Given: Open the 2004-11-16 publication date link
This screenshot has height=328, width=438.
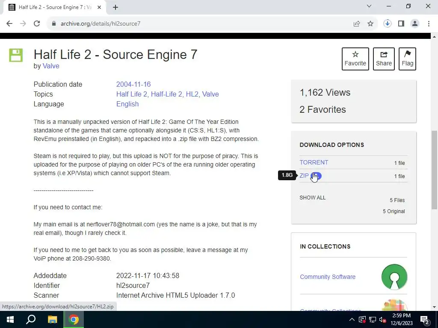Looking at the screenshot, I should pos(133,84).
